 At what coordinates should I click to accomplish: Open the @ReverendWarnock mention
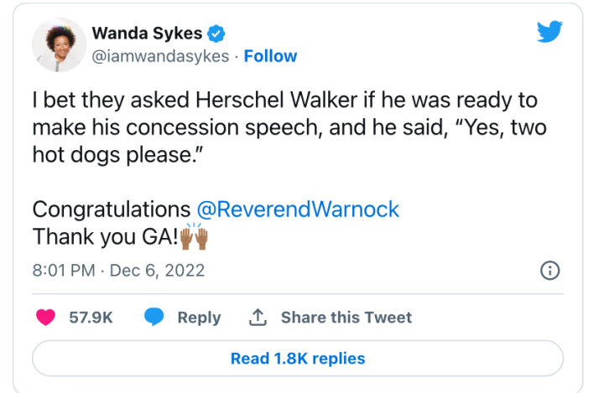tap(298, 209)
